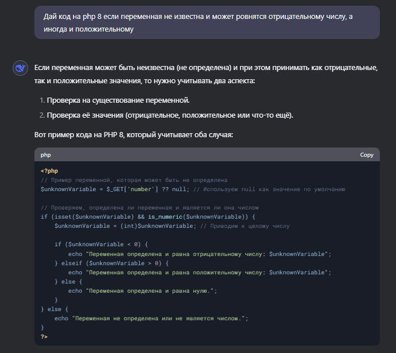Viewport: 396px width, 353px height.
Task: Copy the PHP code block
Action: click(367, 155)
